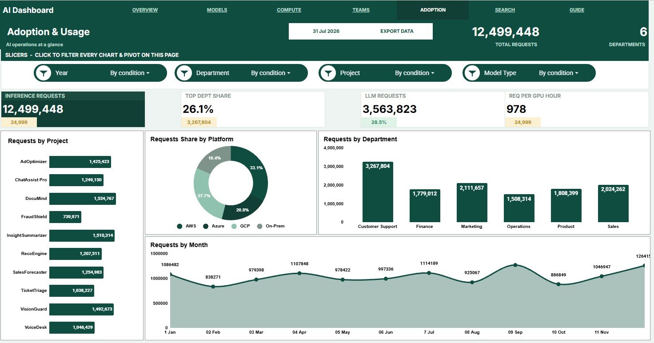Go to the Overview tab

coord(145,10)
